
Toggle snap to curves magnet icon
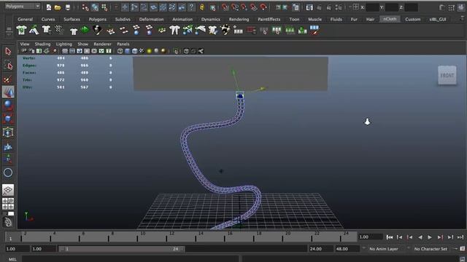(235, 7)
